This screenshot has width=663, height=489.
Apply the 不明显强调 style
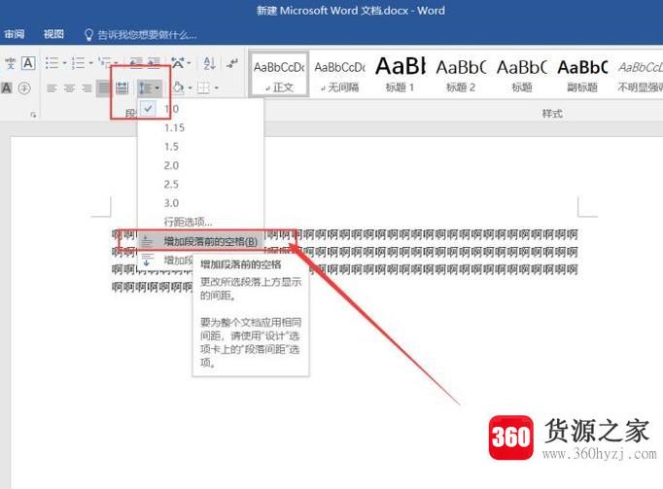coord(640,75)
